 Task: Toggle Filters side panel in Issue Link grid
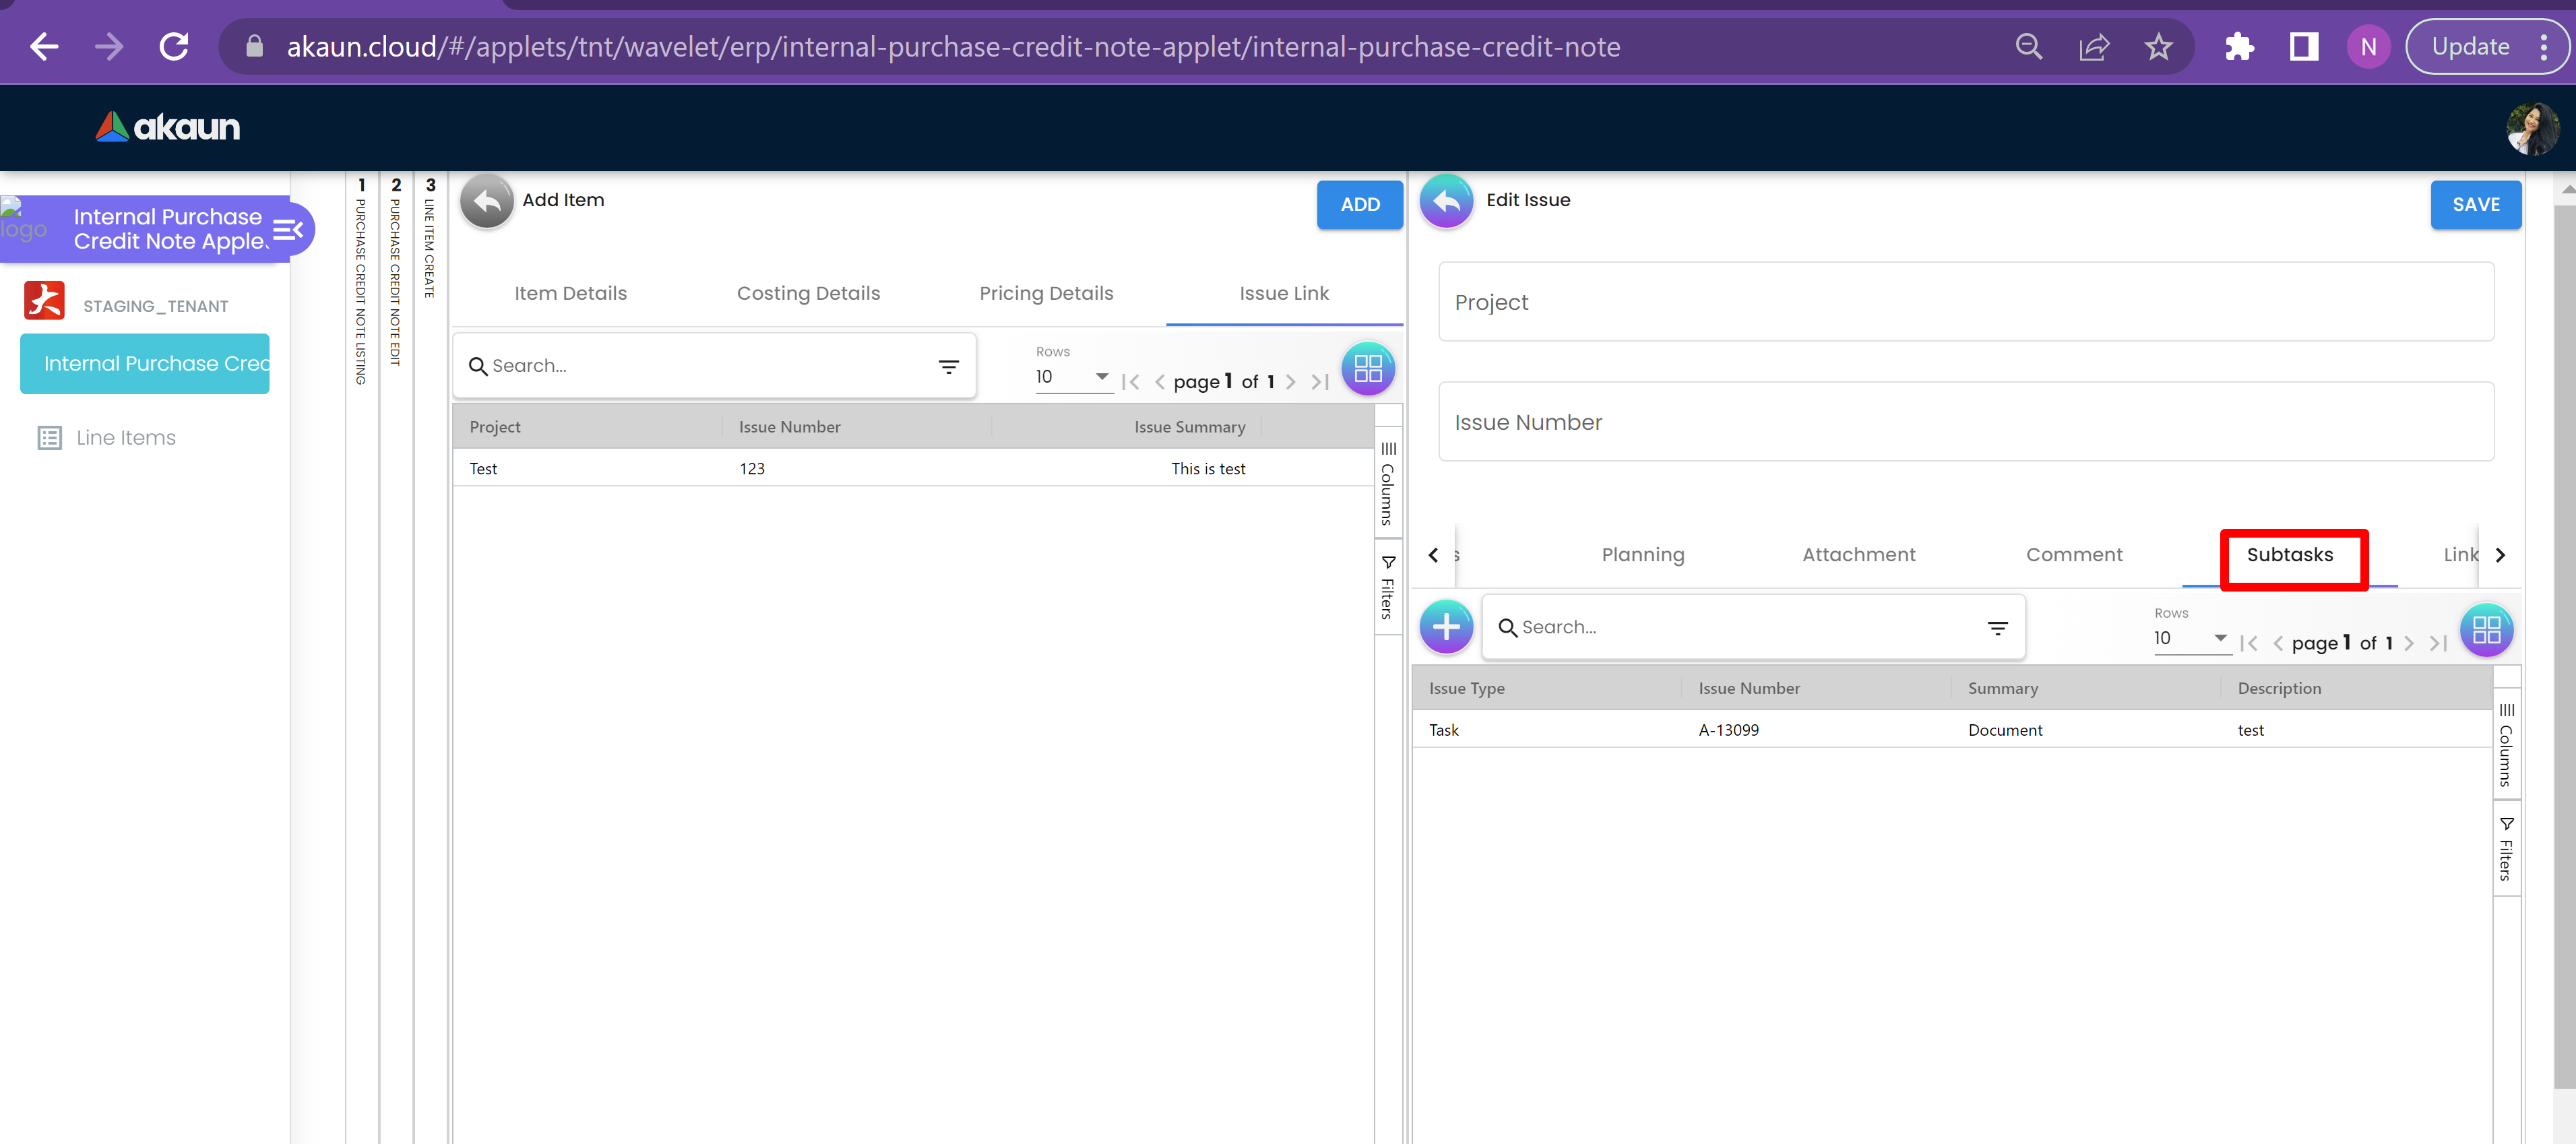(x=1388, y=588)
